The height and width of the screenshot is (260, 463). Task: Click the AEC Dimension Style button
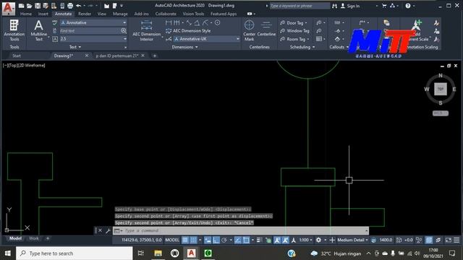[188, 30]
